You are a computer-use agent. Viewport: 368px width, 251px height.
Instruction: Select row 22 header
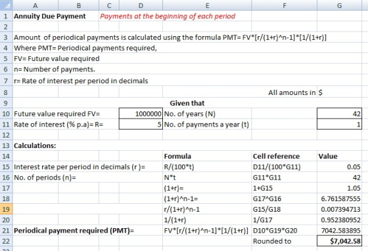point(6,241)
